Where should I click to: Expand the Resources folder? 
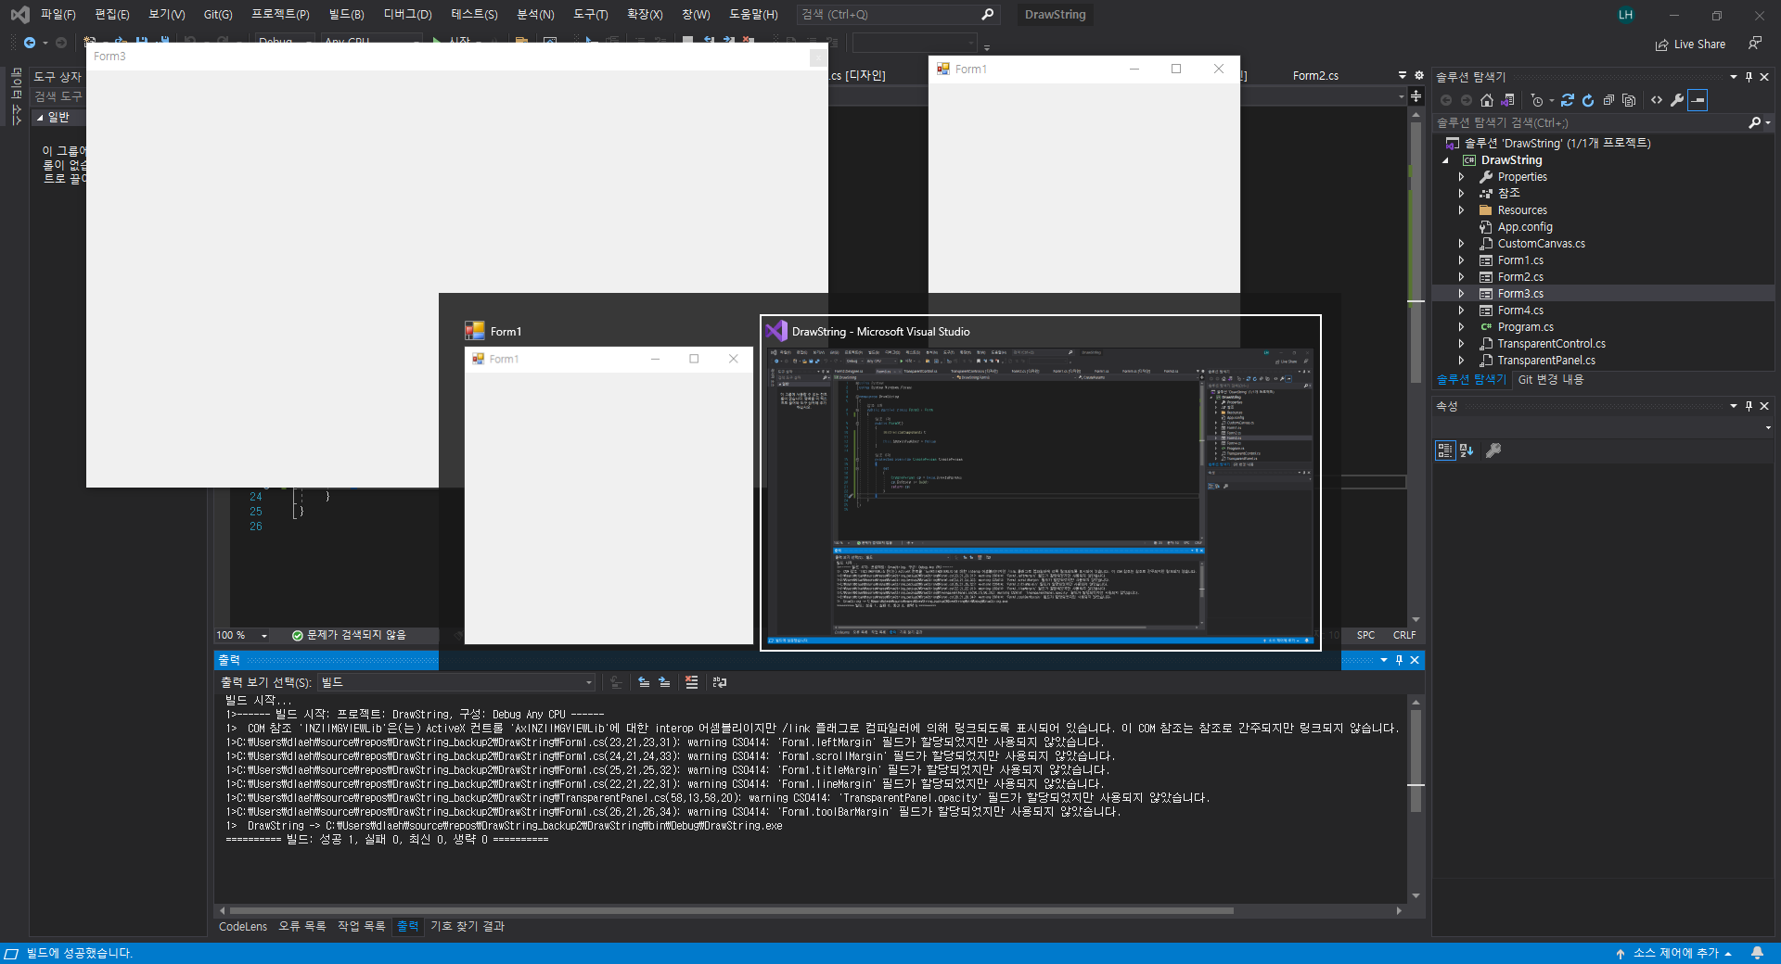1462,210
